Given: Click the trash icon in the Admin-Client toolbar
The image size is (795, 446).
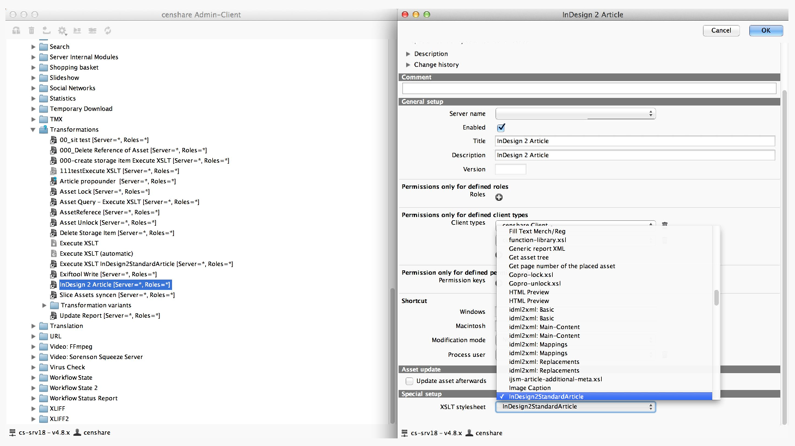Looking at the screenshot, I should tap(32, 30).
